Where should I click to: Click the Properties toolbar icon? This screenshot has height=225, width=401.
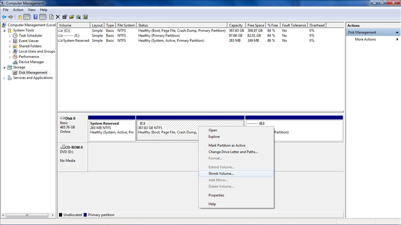(65, 17)
